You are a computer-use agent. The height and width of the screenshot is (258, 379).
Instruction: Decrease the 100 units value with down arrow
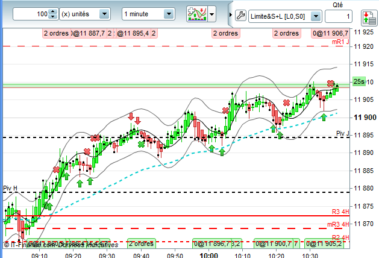(52, 16)
